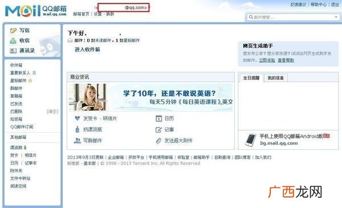Screen dimensions: 342x208
Task: Click inside the 邮件搜索 search field
Action: [x=293, y=17]
